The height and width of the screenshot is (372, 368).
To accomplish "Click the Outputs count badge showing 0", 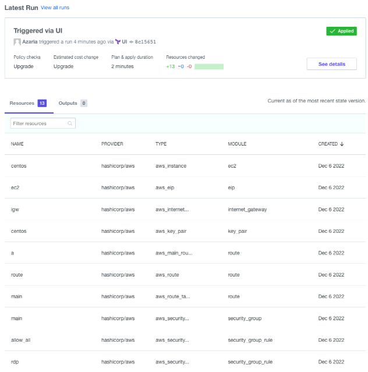I will point(84,103).
